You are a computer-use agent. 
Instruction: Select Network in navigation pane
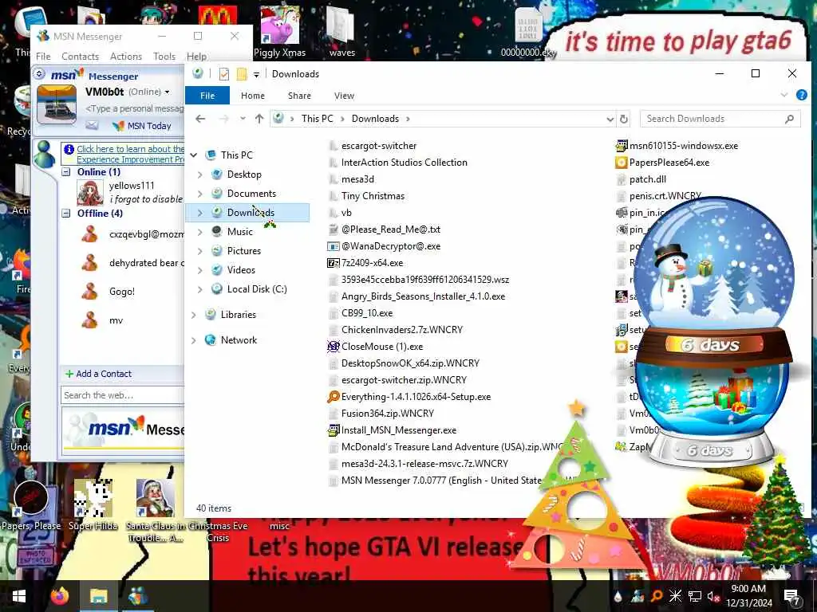click(239, 339)
